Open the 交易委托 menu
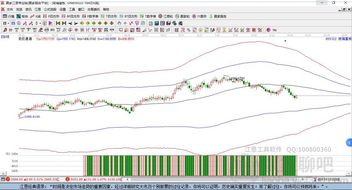Viewport: 352px width, 190px height. pos(93,9)
